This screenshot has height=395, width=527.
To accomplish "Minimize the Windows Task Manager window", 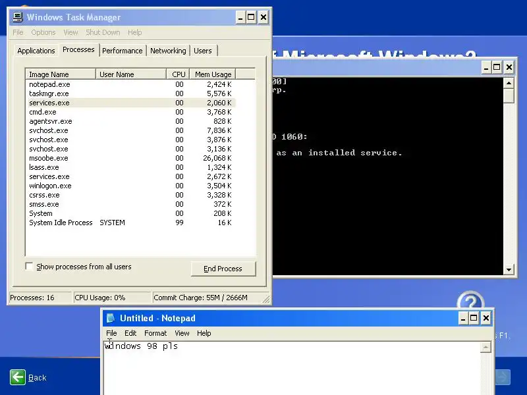I will (240, 17).
